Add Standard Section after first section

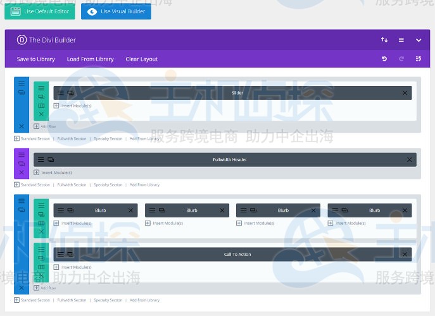point(32,138)
